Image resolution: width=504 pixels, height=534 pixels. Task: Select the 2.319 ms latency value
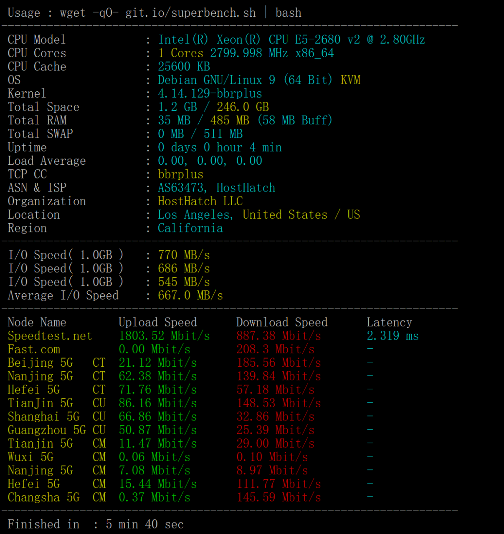tap(393, 336)
